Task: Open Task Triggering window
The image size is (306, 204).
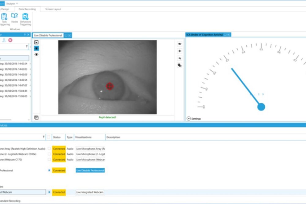Action: click(4, 18)
